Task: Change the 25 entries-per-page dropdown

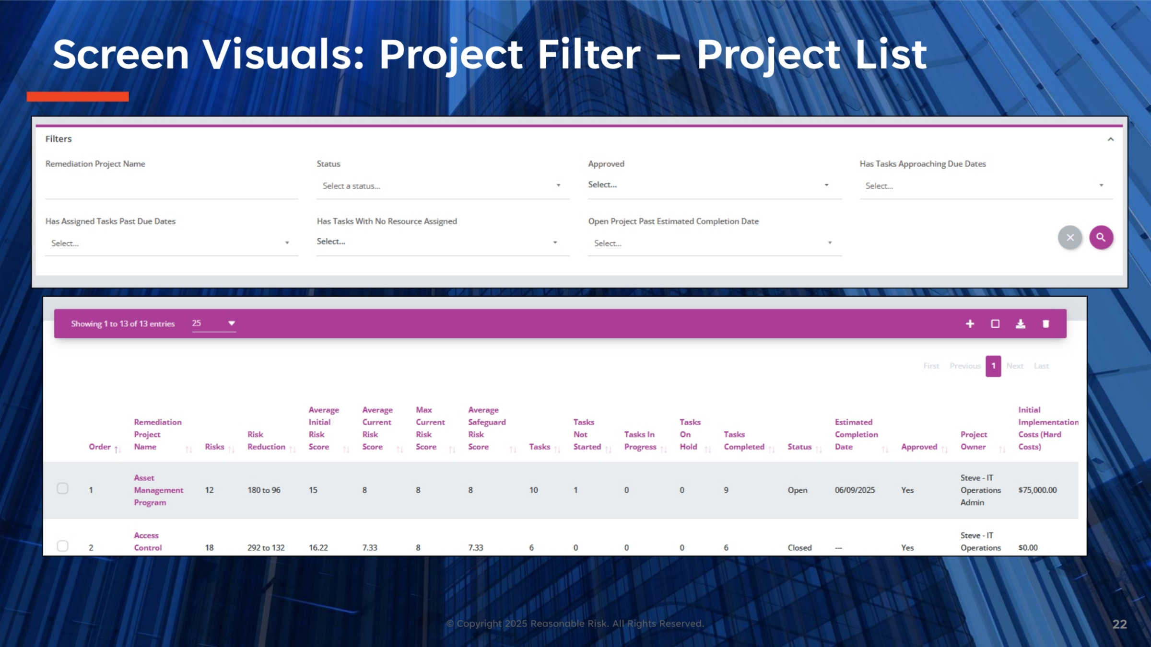Action: [214, 323]
